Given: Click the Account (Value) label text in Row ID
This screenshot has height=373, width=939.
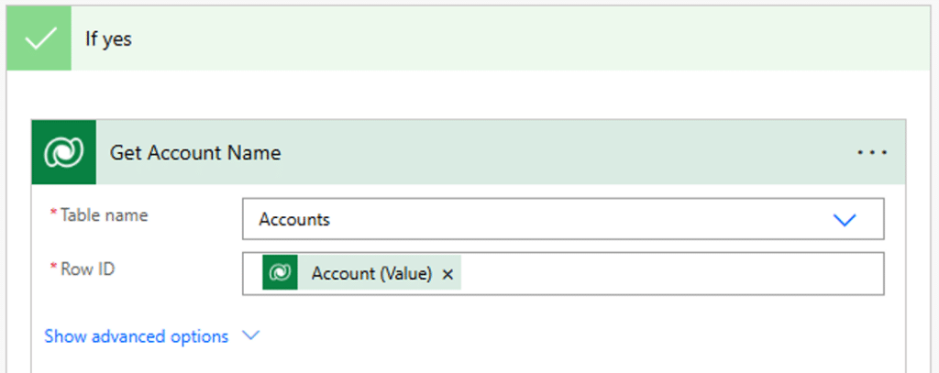Looking at the screenshot, I should point(371,273).
